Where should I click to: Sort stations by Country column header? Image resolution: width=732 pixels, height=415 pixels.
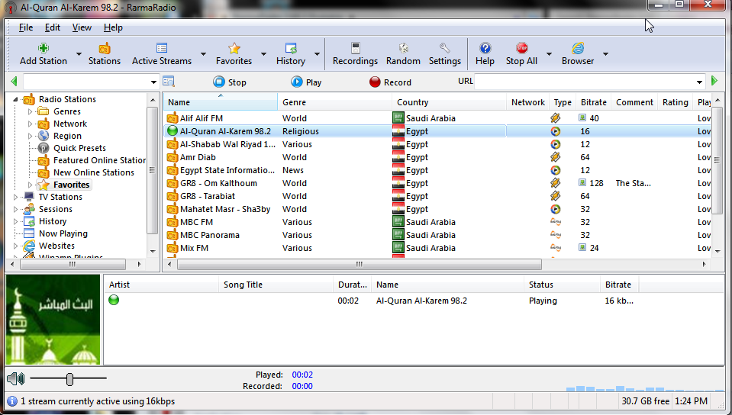tap(449, 102)
